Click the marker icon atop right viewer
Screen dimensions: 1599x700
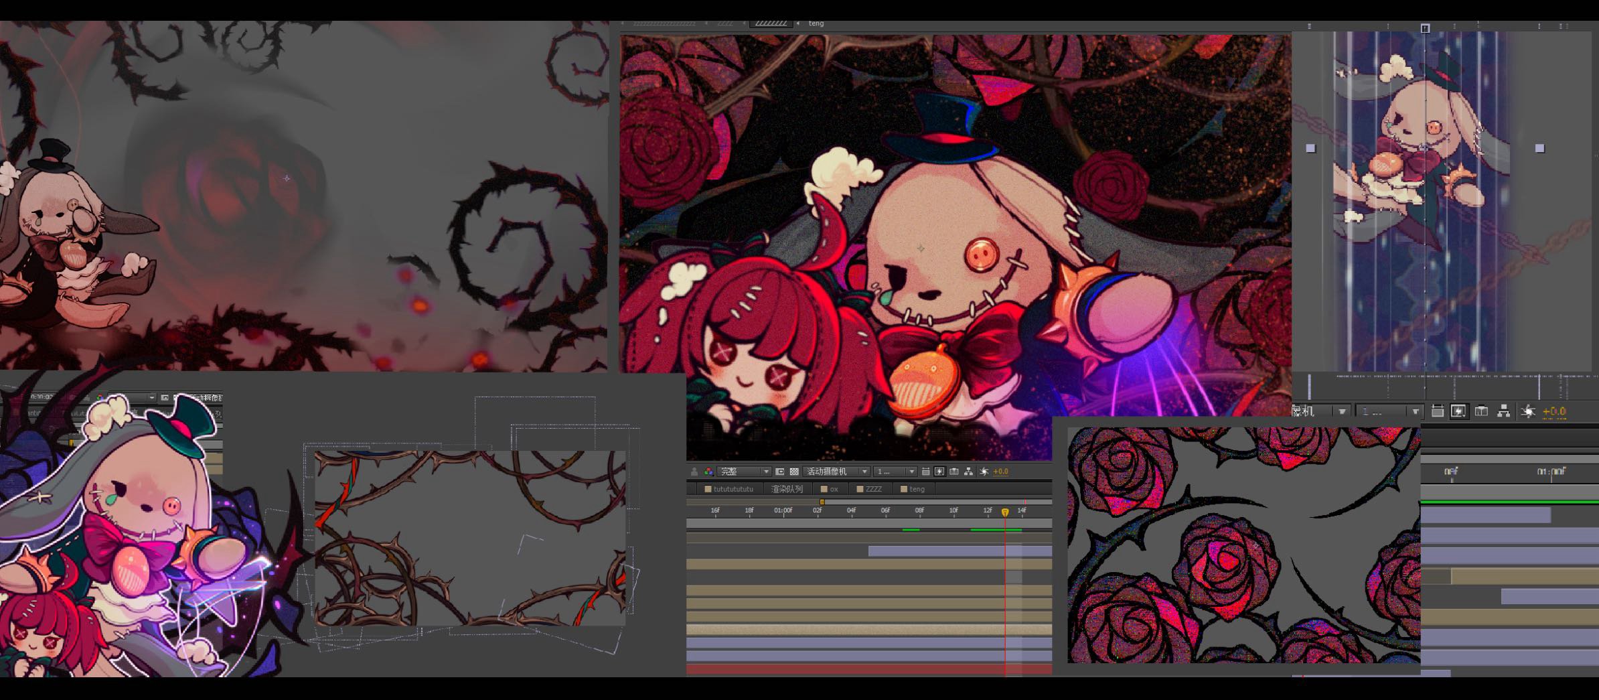pos(1425,28)
